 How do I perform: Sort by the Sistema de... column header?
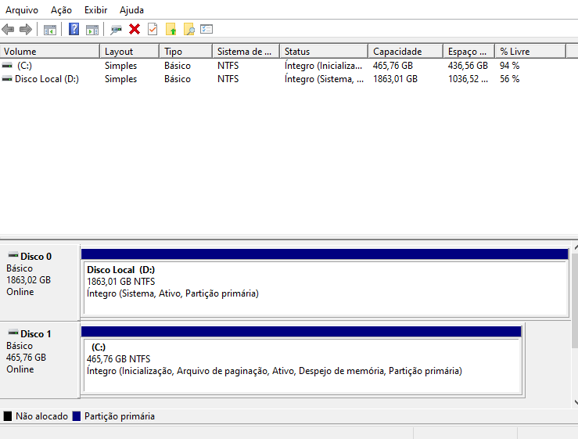pyautogui.click(x=246, y=52)
